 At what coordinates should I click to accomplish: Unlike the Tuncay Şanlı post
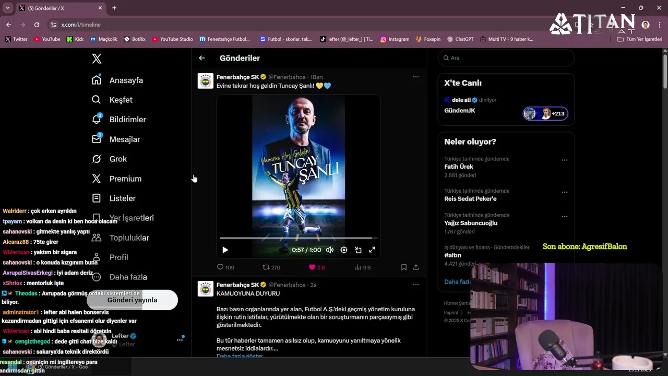pyautogui.click(x=317, y=267)
